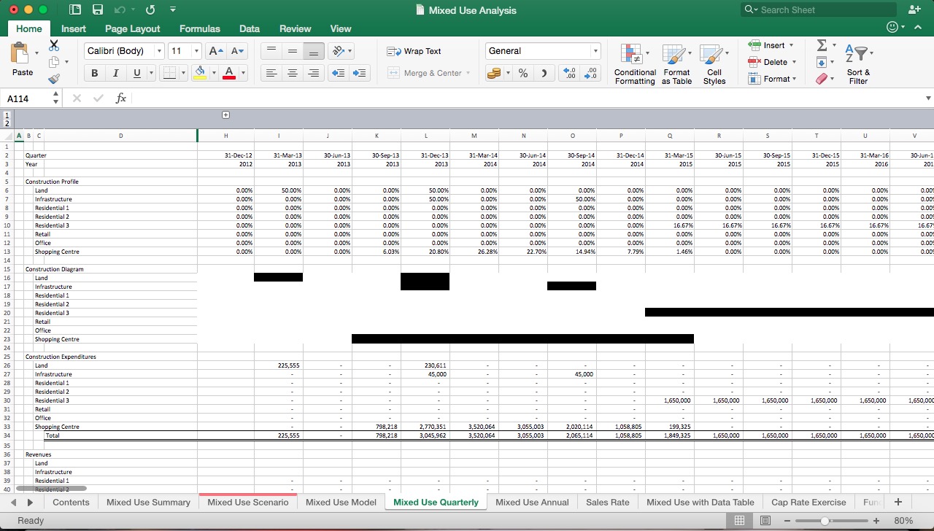The width and height of the screenshot is (934, 531).
Task: Switch to the Formulas ribbon tab
Action: (x=199, y=28)
